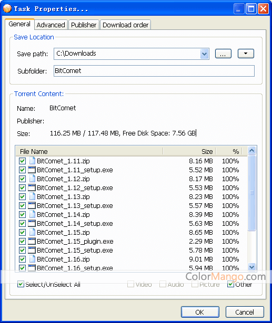Click the file list scroll down arrow
Image resolution: width=272 pixels, height=323 pixels.
click(x=251, y=267)
